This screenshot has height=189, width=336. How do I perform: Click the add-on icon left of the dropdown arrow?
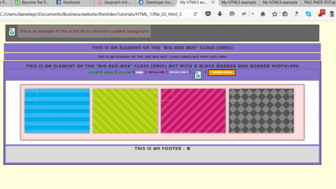point(244,14)
